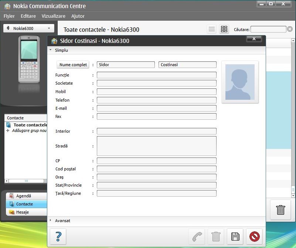Screen dimensions: 296x248
Task: Click the first name field containing Sidor
Action: click(126, 65)
